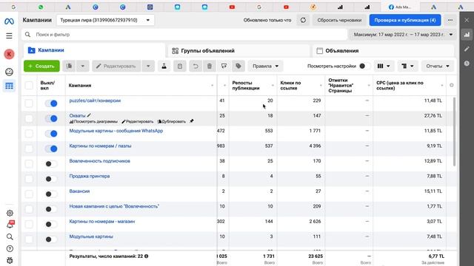Open the Отчеты dropdown
The width and height of the screenshot is (474, 266).
(x=438, y=66)
